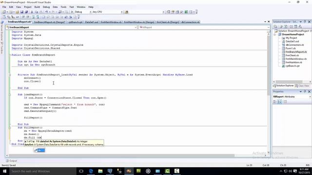Click the Save All toolbar icon
Image resolution: width=312 pixels, height=175 pixels.
(26, 12)
